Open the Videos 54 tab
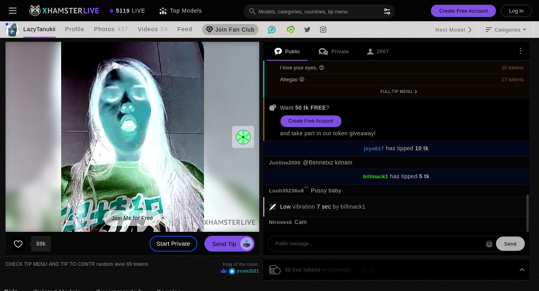Image resolution: width=539 pixels, height=291 pixels. point(153,29)
